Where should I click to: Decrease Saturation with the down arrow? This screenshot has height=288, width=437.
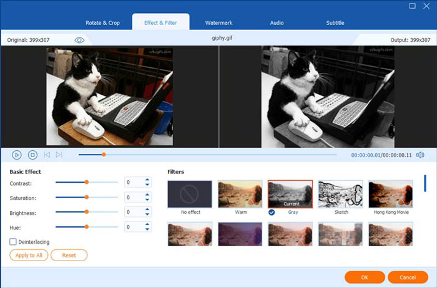[x=147, y=199]
